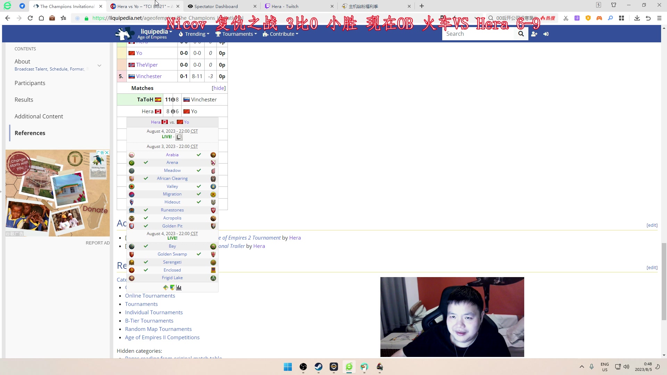Switch to Spectator Dashboard tab
The width and height of the screenshot is (667, 375).
222,6
